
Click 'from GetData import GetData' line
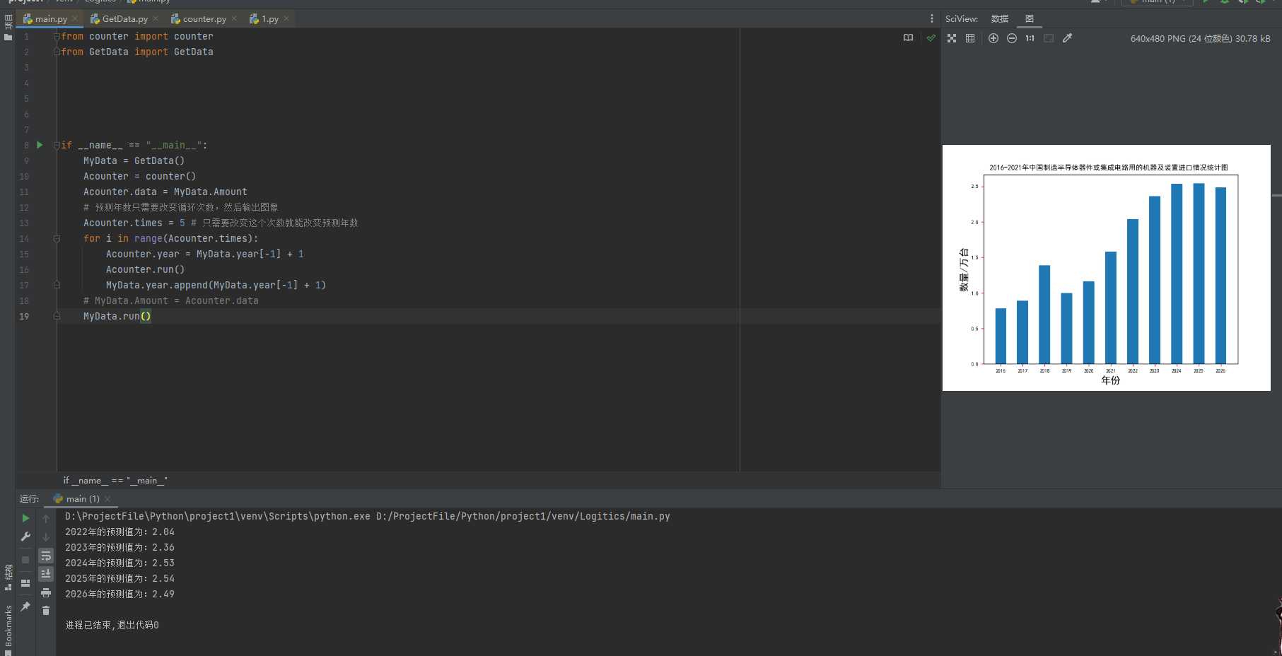pos(137,52)
